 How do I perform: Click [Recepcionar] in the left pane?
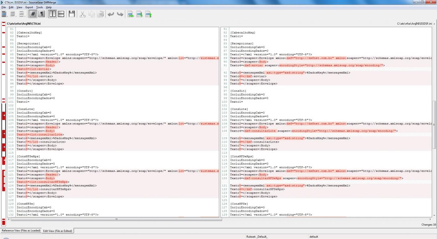click(28, 43)
